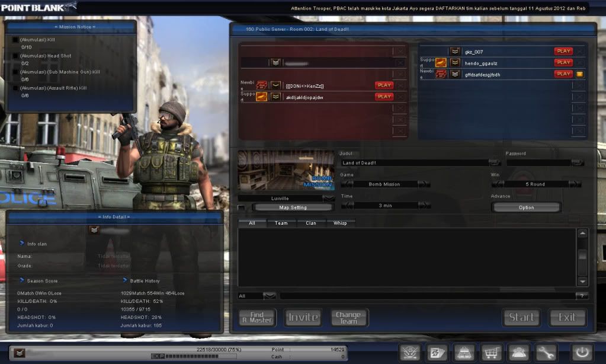This screenshot has height=364, width=606.
Task: Toggle (Akumulasi) Head Shot mission checkbox
Action: pos(15,56)
